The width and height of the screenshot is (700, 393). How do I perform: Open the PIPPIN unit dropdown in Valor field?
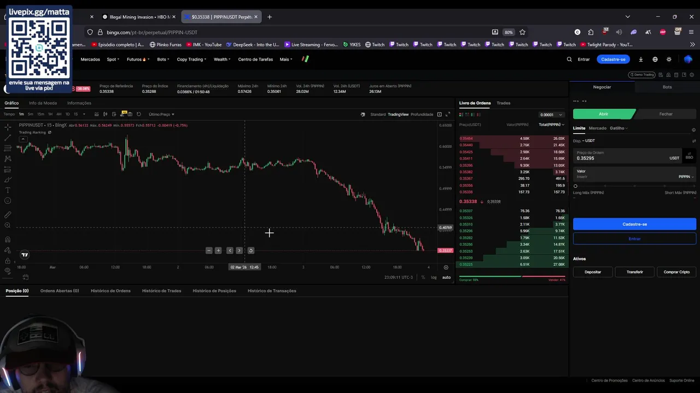click(x=686, y=177)
